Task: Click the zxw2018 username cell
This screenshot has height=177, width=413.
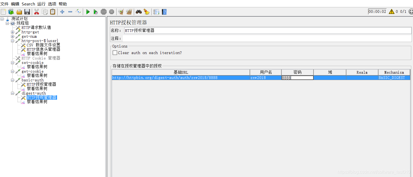Action: click(x=266, y=78)
